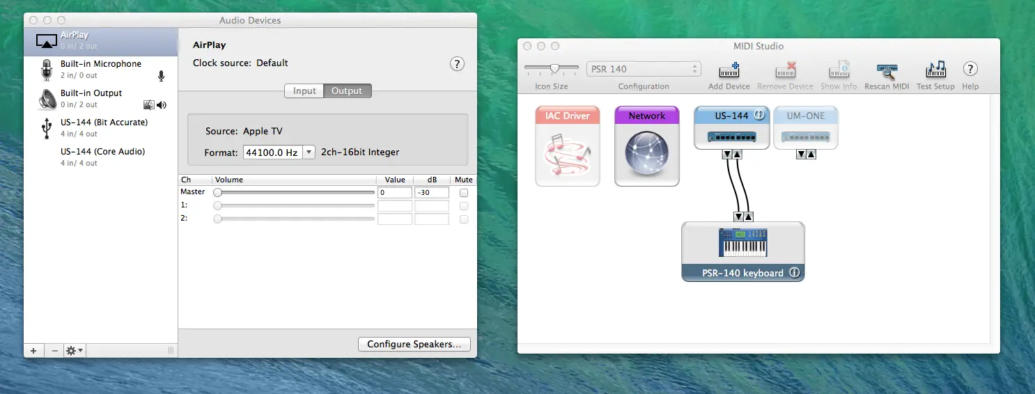Click PSR-140 keyboard down-arrow port
The width and height of the screenshot is (1035, 394).
coord(738,216)
